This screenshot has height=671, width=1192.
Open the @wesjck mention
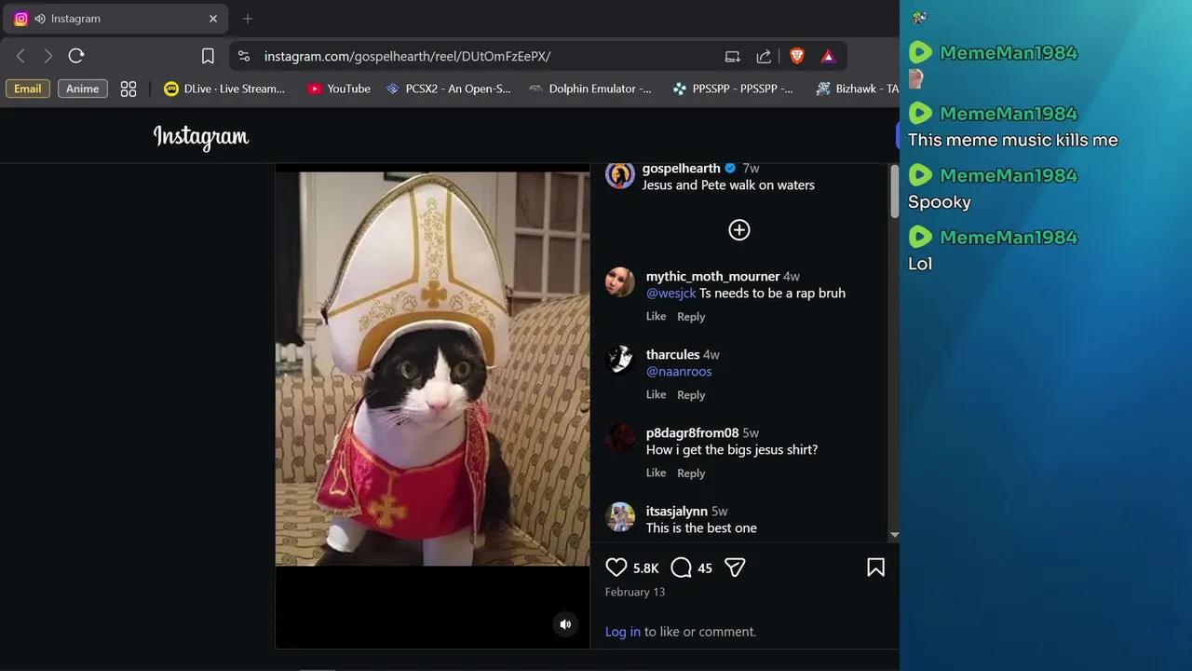tap(670, 293)
